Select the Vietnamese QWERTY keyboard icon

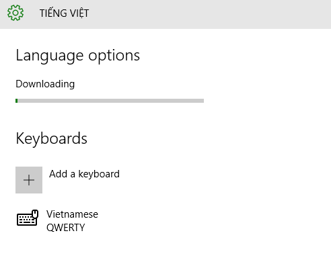pyautogui.click(x=28, y=218)
